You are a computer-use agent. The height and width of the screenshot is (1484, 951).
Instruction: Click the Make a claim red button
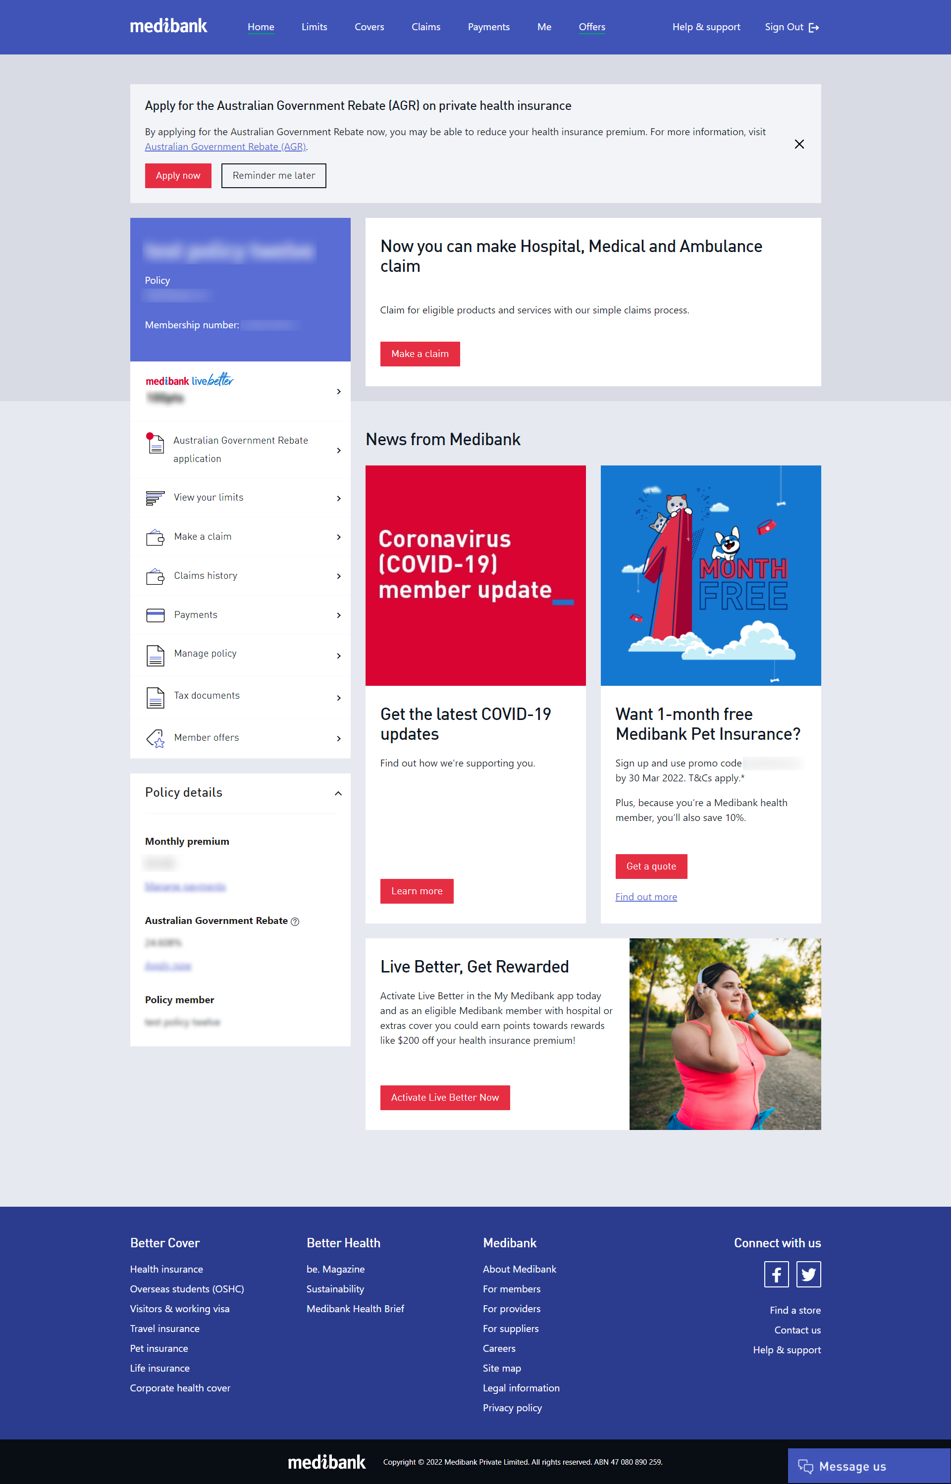(x=420, y=354)
